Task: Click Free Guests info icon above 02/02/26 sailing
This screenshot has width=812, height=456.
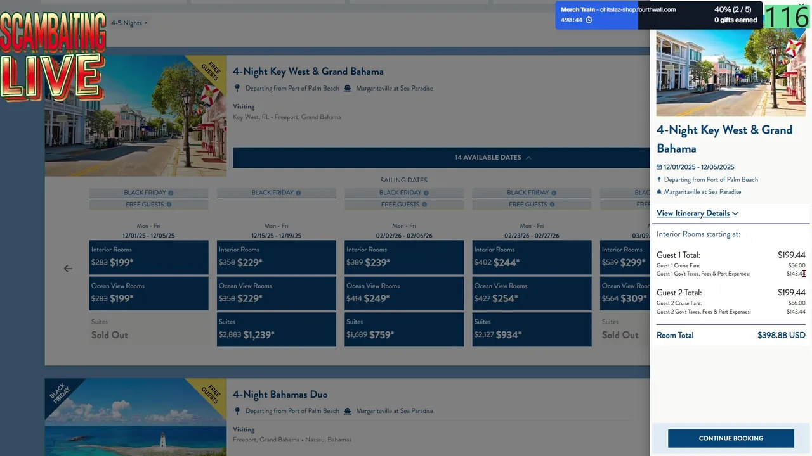Action: [424, 205]
